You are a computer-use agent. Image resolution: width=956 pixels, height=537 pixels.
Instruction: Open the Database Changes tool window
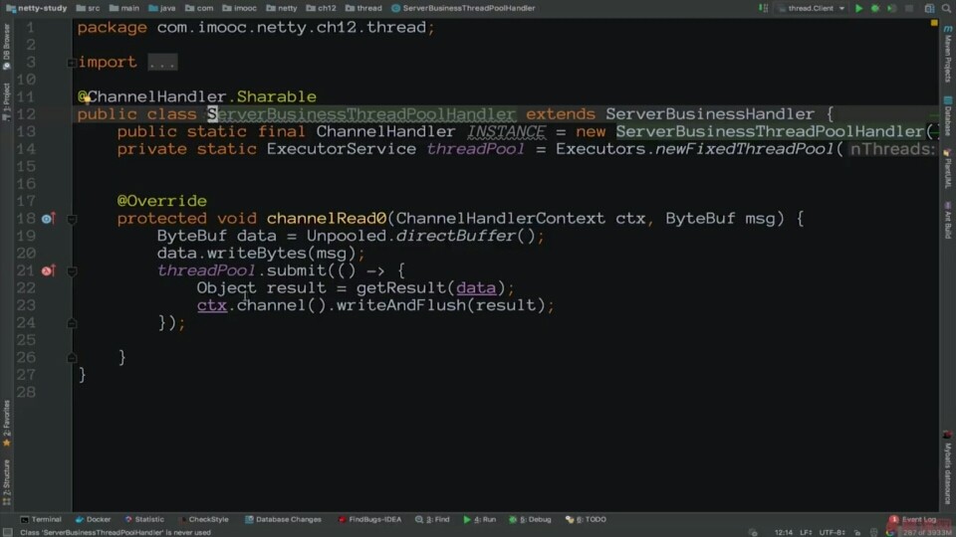pos(284,519)
